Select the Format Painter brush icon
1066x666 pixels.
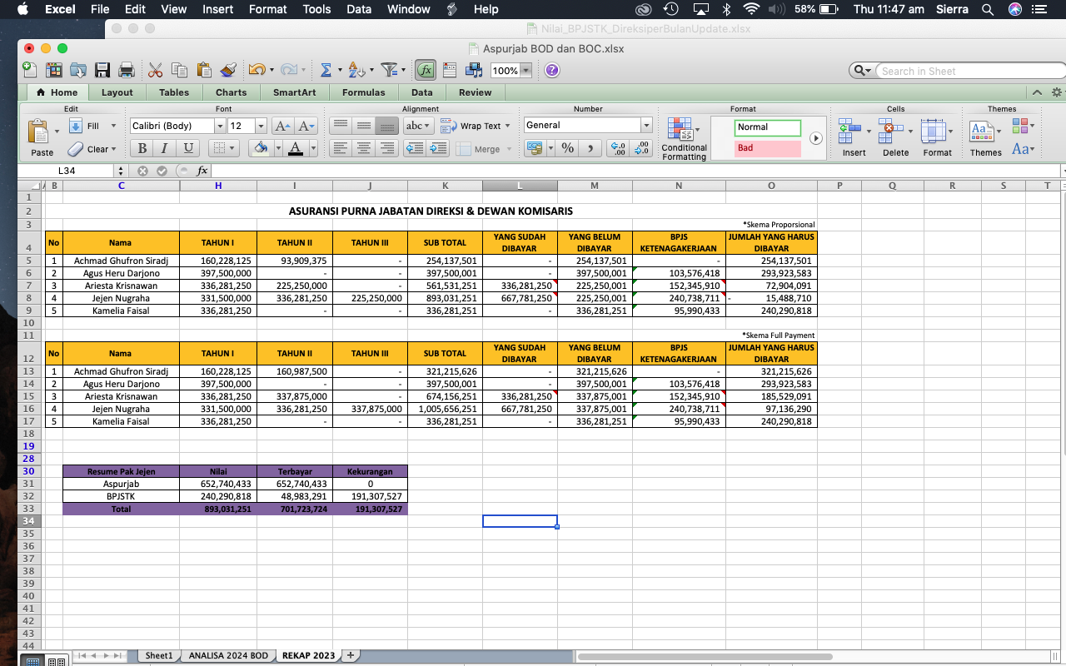(x=228, y=71)
